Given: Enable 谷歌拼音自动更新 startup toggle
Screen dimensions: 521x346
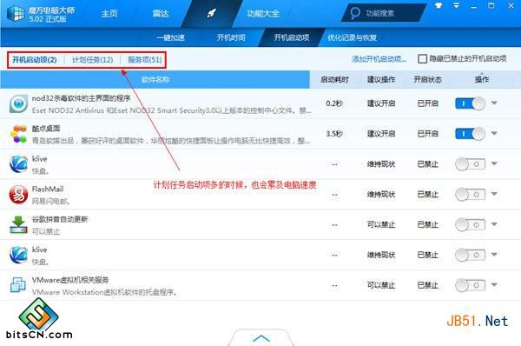Looking at the screenshot, I should [x=470, y=225].
